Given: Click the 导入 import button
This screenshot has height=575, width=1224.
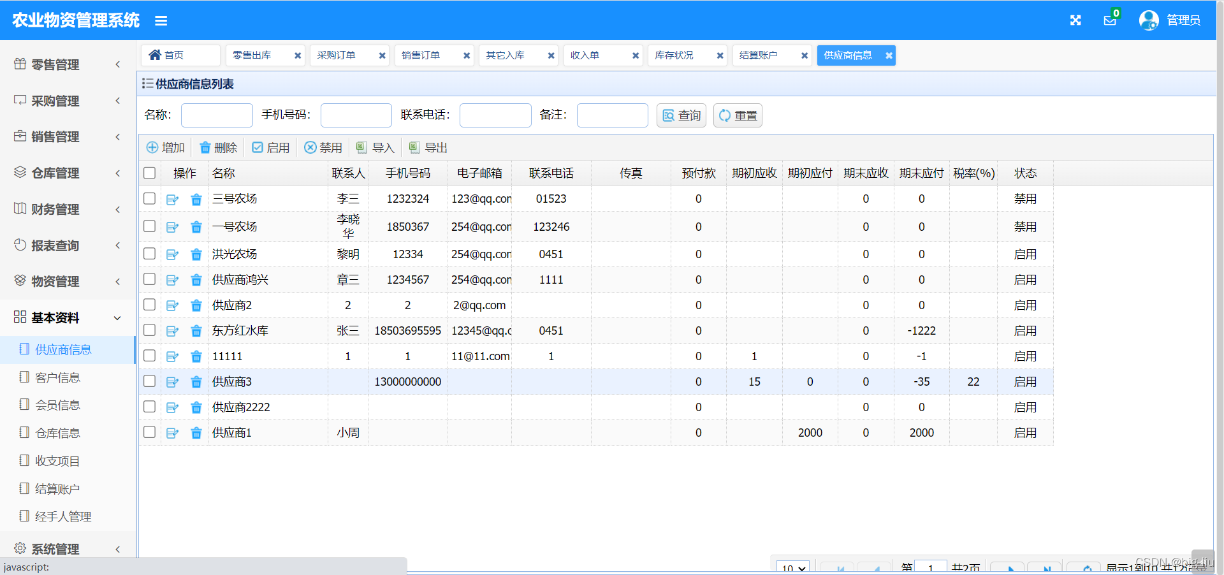Looking at the screenshot, I should 375,148.
